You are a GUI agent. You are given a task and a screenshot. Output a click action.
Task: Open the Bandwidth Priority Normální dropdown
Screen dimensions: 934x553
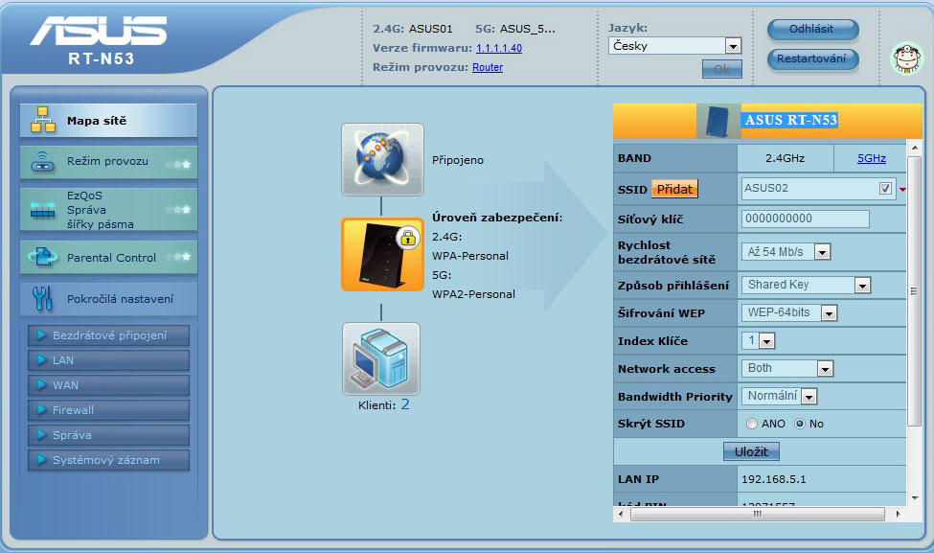click(x=779, y=396)
